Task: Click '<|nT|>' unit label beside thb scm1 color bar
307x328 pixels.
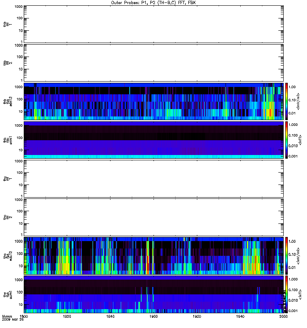Action: [x=300, y=140]
